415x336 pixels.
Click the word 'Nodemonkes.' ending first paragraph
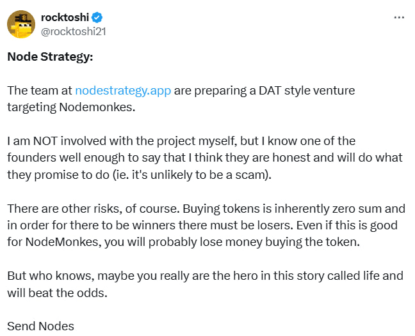[97, 107]
